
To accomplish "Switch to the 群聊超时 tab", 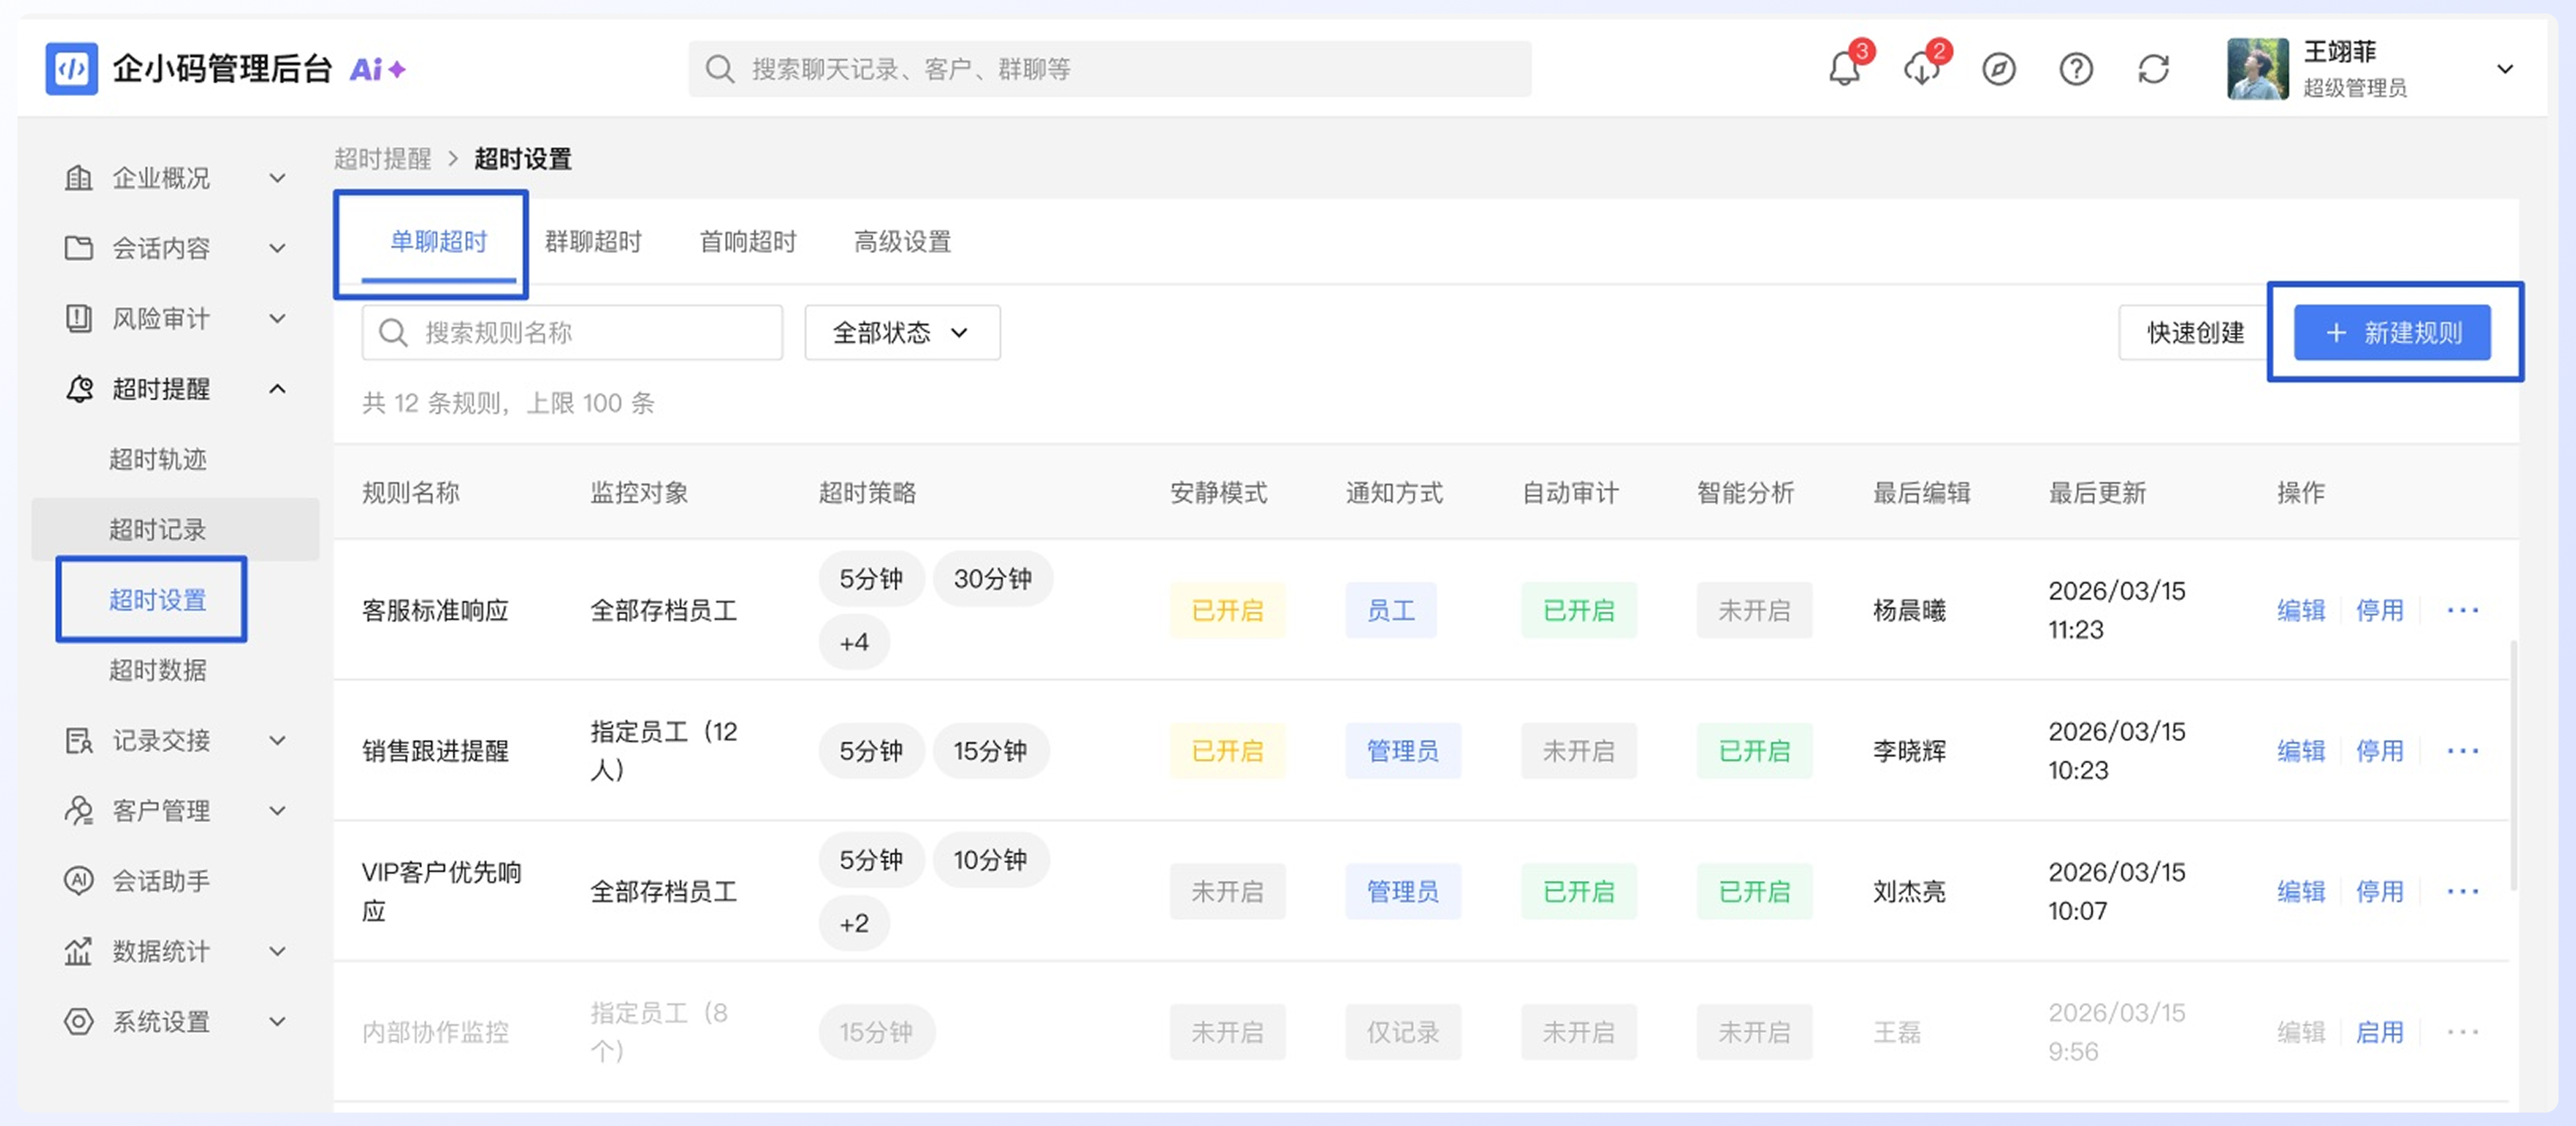I will (x=593, y=242).
